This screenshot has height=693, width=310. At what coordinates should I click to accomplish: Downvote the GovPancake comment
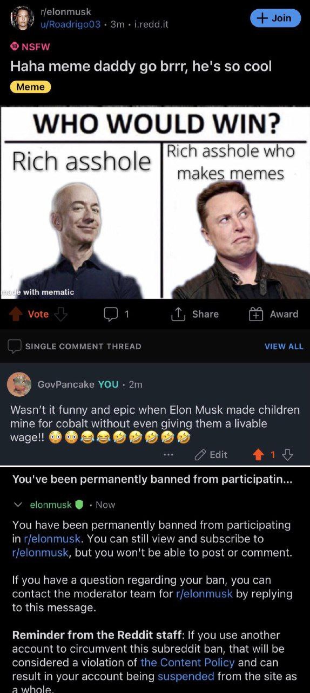(287, 455)
